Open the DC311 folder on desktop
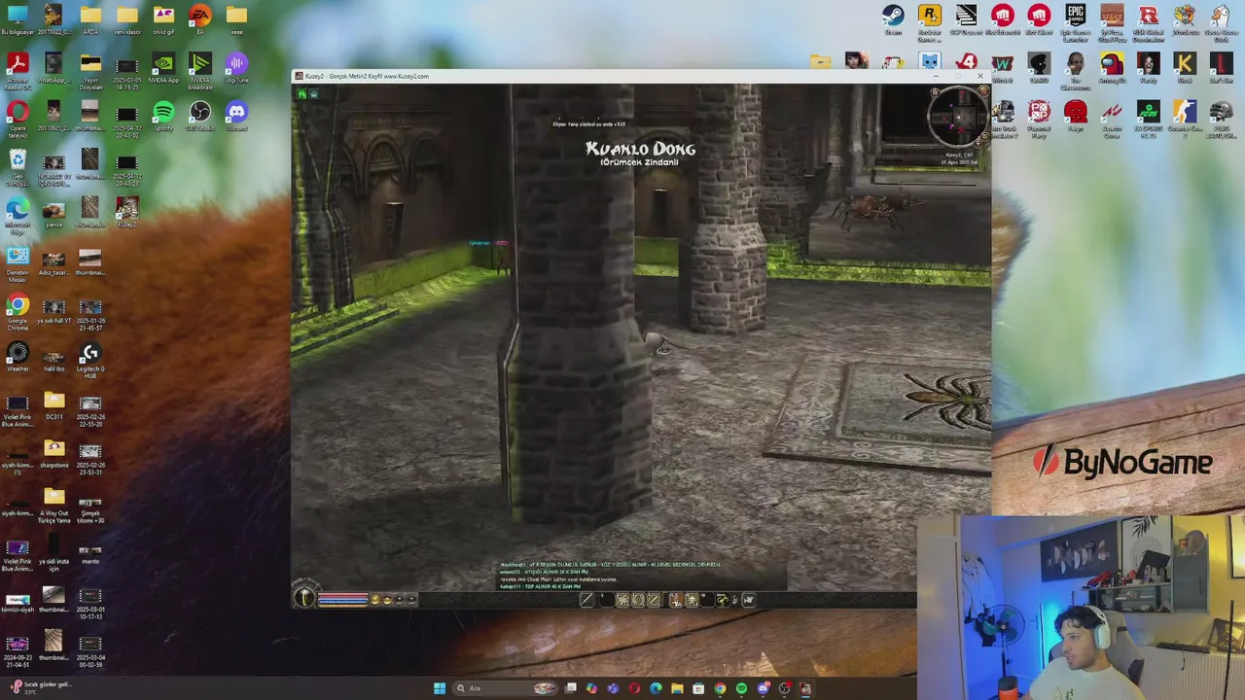The width and height of the screenshot is (1245, 700). 53,402
